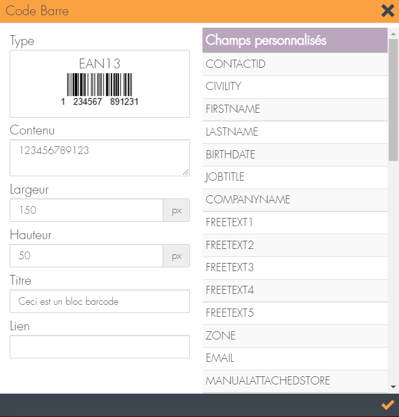Insert the EMAIL custom field

295,358
